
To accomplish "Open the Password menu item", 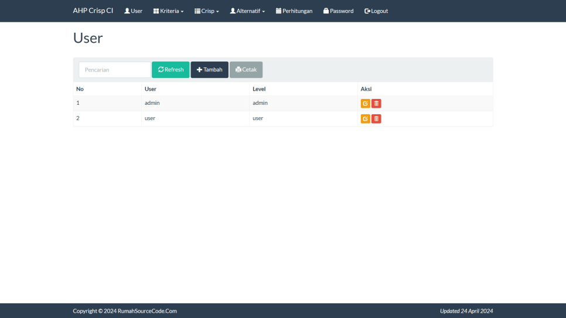I will tap(339, 11).
